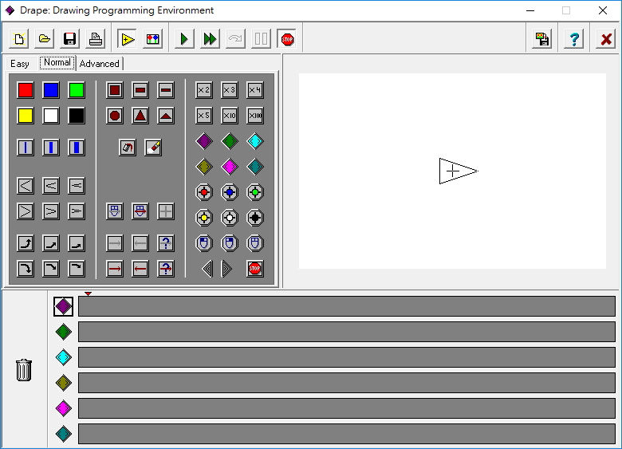The height and width of the screenshot is (449, 622).
Task: Click the triangular cursor on the drawing canvas
Action: (x=456, y=171)
